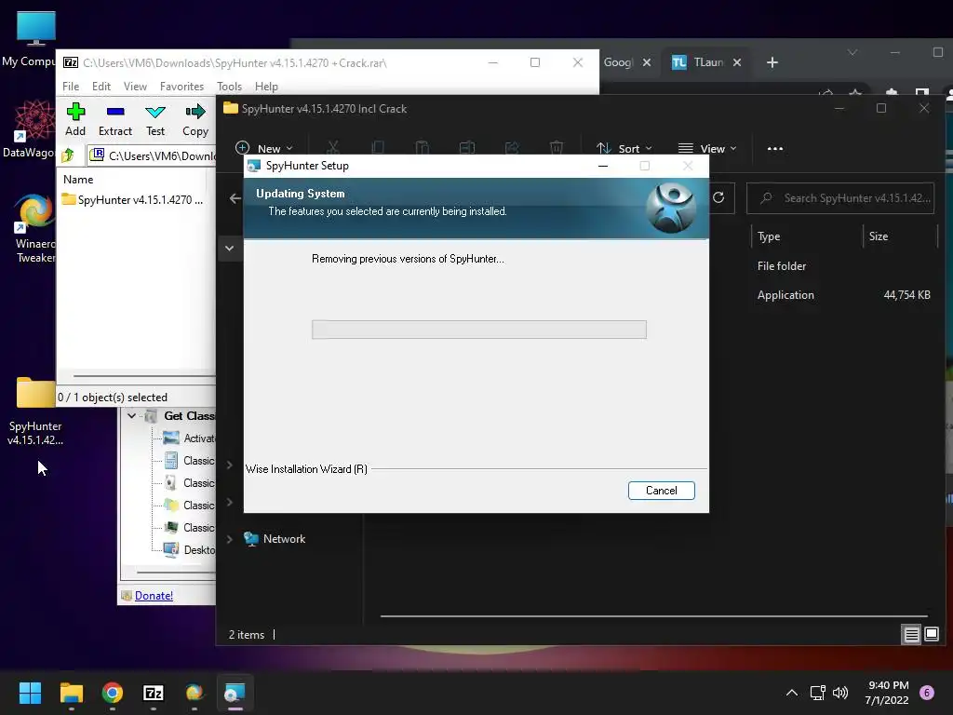This screenshot has width=953, height=715.
Task: Click the Cut icon in File Explorer
Action: click(x=332, y=148)
